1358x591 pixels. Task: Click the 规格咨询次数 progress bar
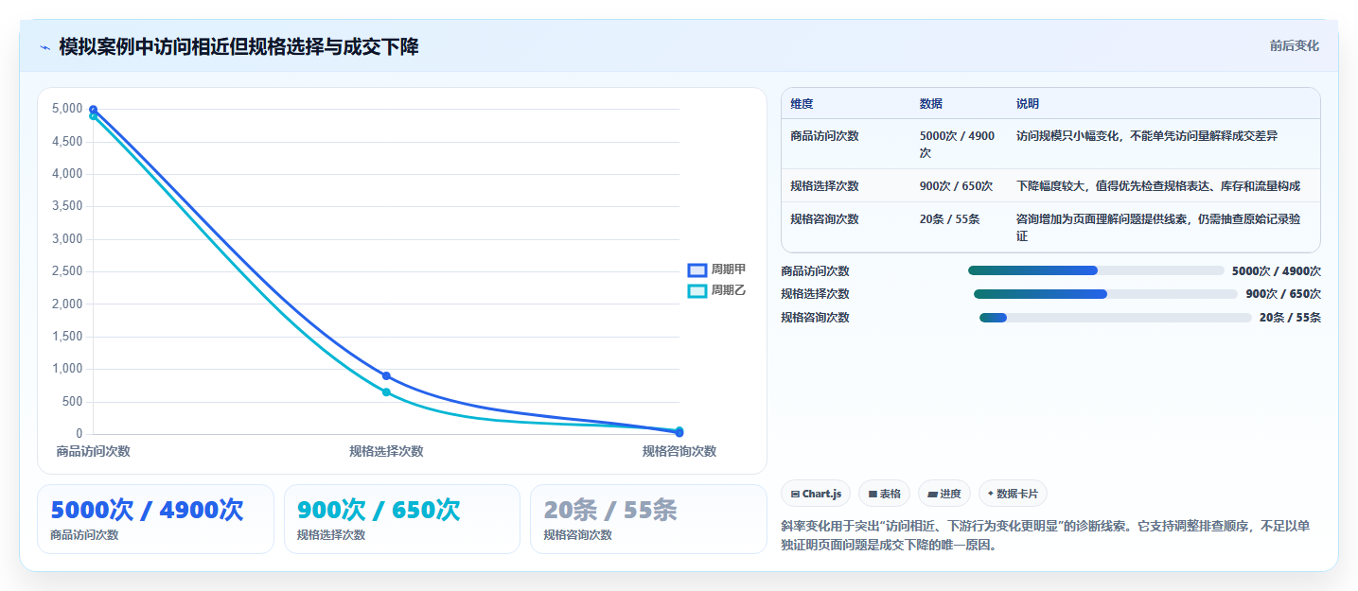point(1116,318)
